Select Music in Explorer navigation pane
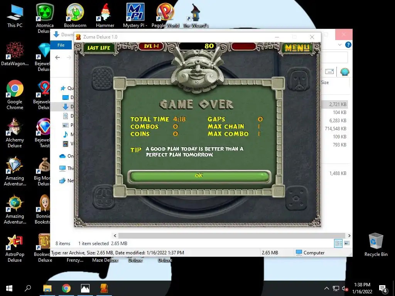Image resolution: width=395 pixels, height=296 pixels. click(68, 135)
